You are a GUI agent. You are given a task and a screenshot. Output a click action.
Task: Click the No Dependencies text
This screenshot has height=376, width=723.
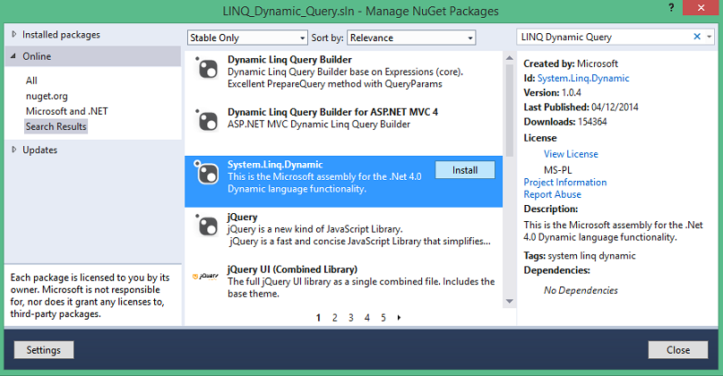(x=581, y=290)
